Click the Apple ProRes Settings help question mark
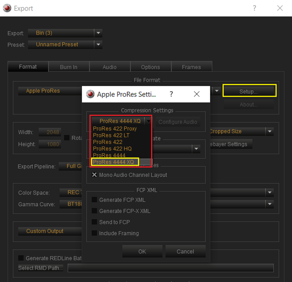Image resolution: width=292 pixels, height=282 pixels. point(171,94)
